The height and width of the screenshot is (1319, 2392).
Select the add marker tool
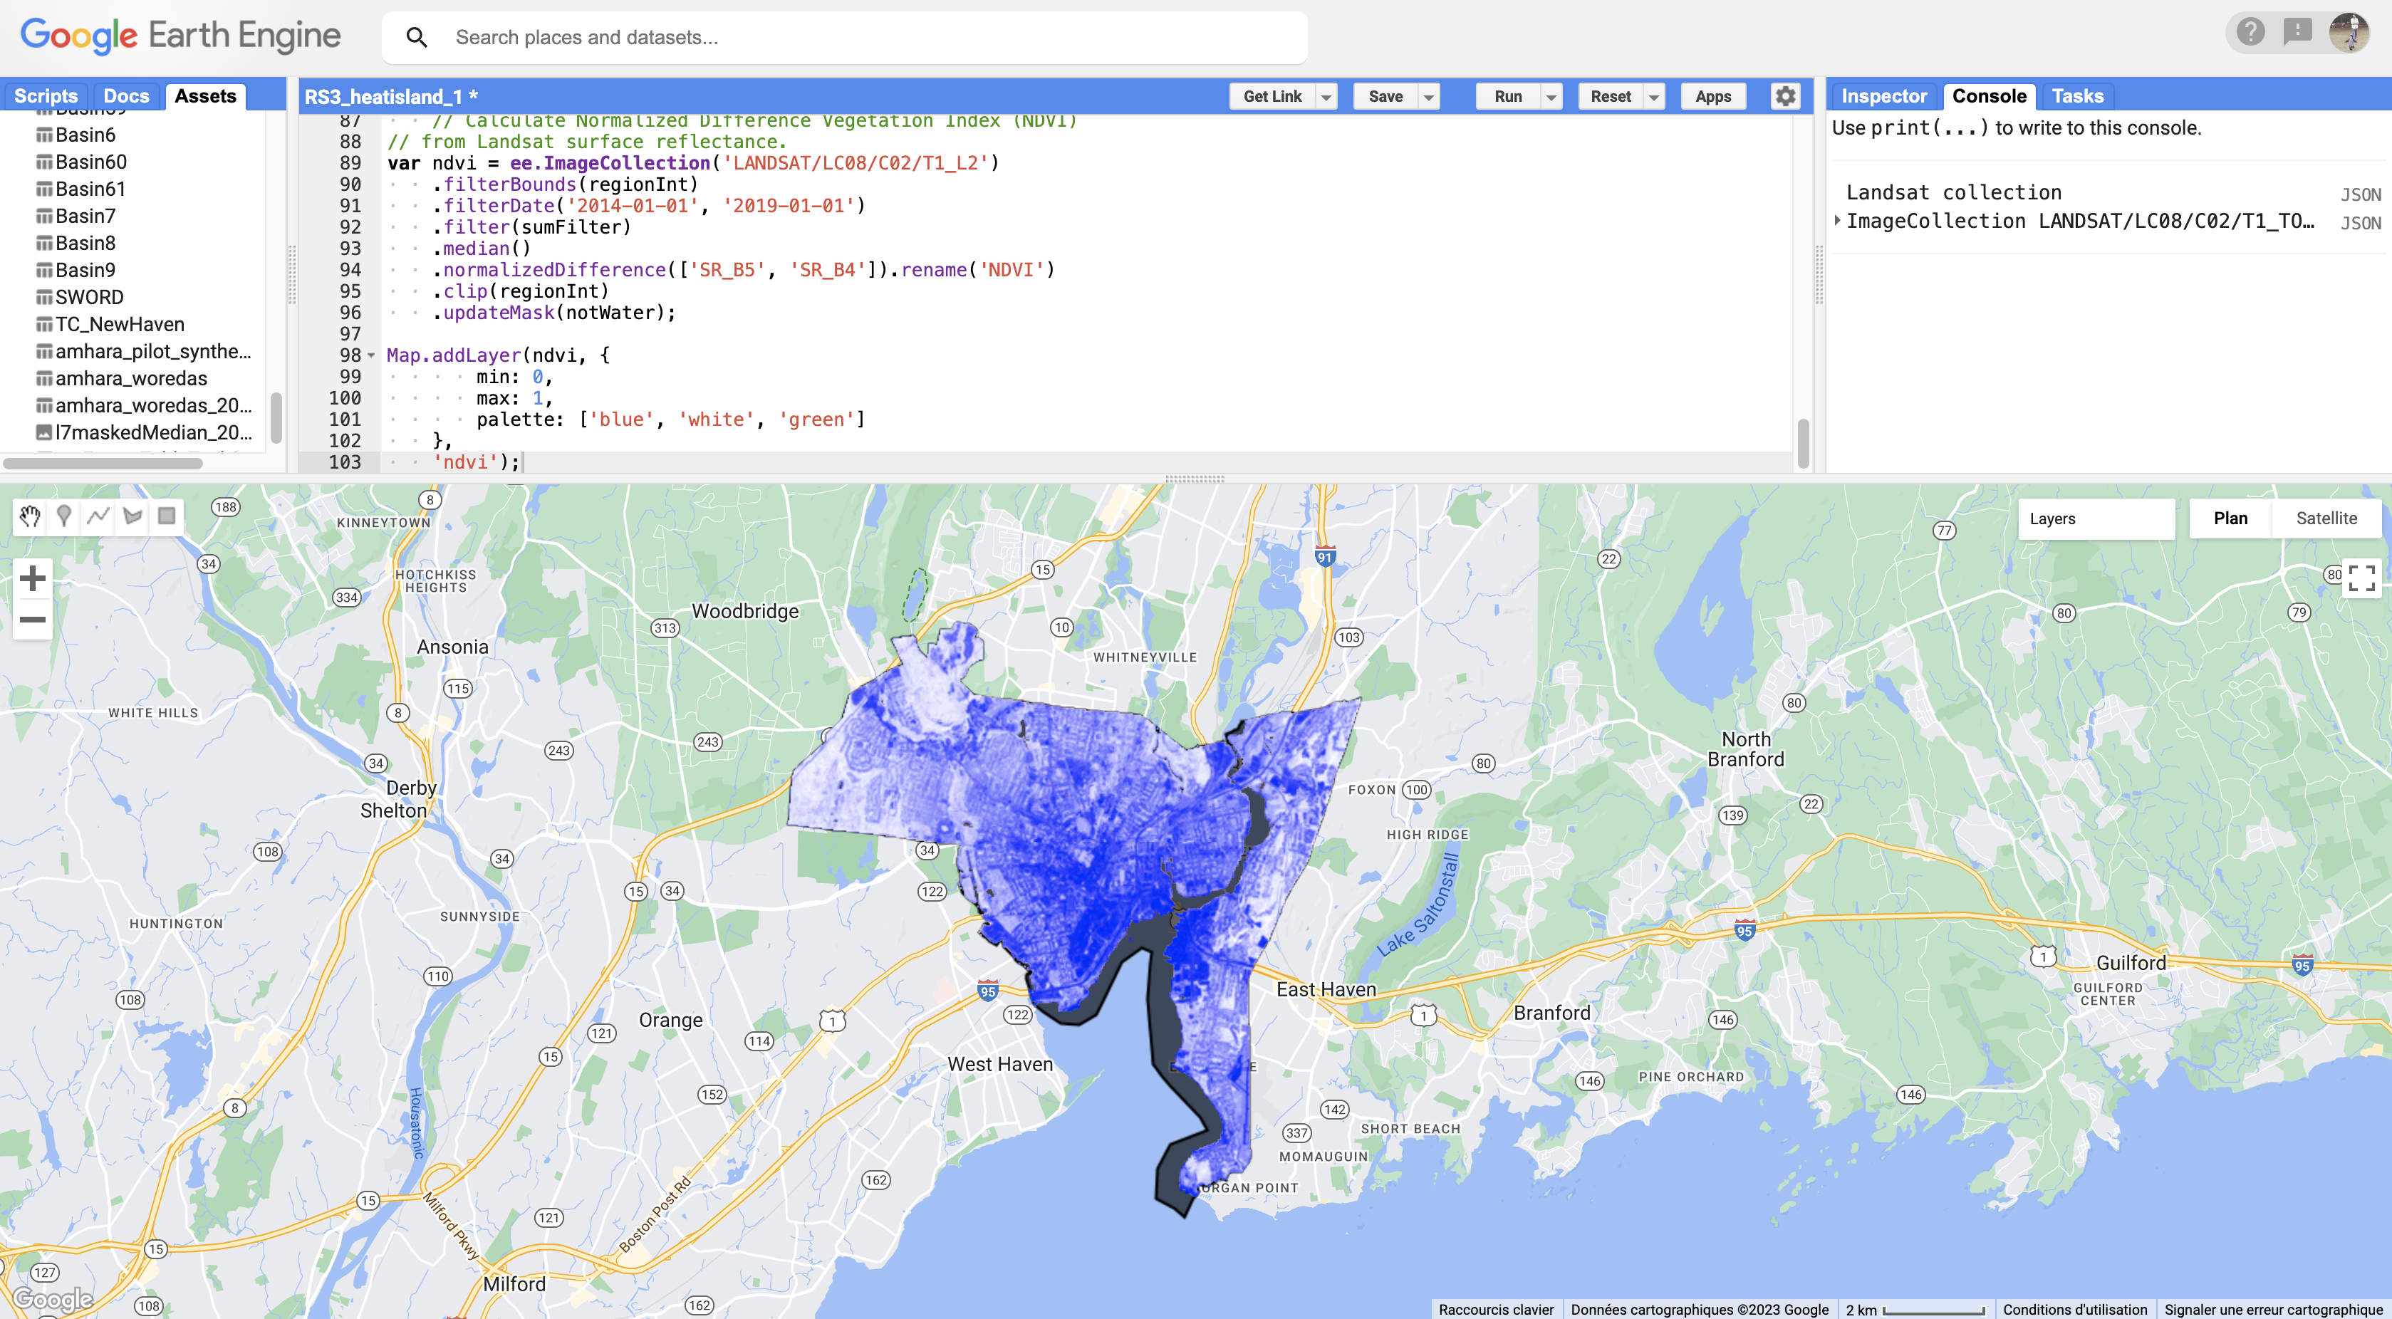[64, 516]
